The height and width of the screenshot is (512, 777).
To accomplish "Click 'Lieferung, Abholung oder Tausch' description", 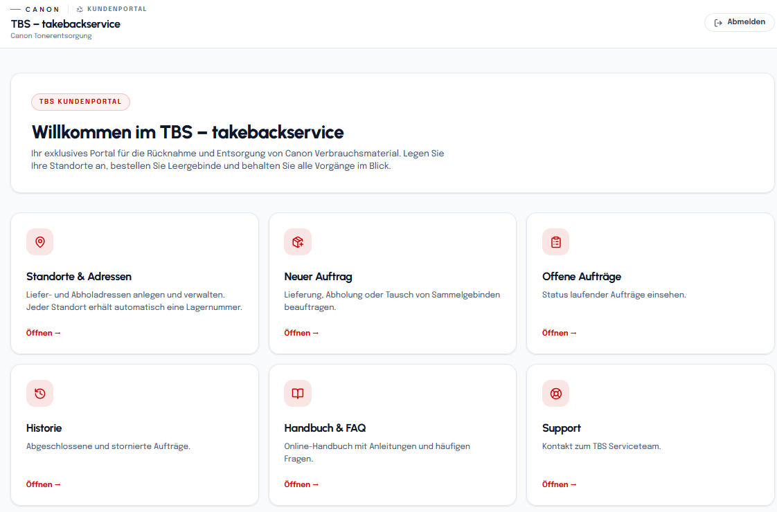I will point(392,301).
